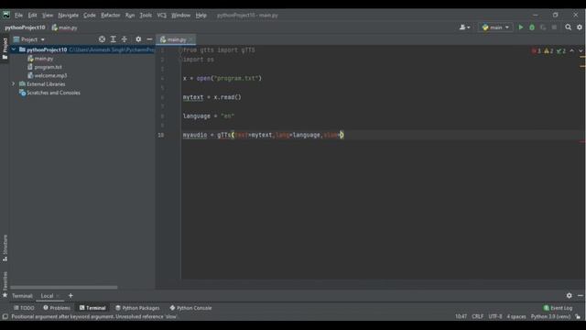Go to previous highlighted error arrow
This screenshot has width=586, height=330.
(x=571, y=51)
